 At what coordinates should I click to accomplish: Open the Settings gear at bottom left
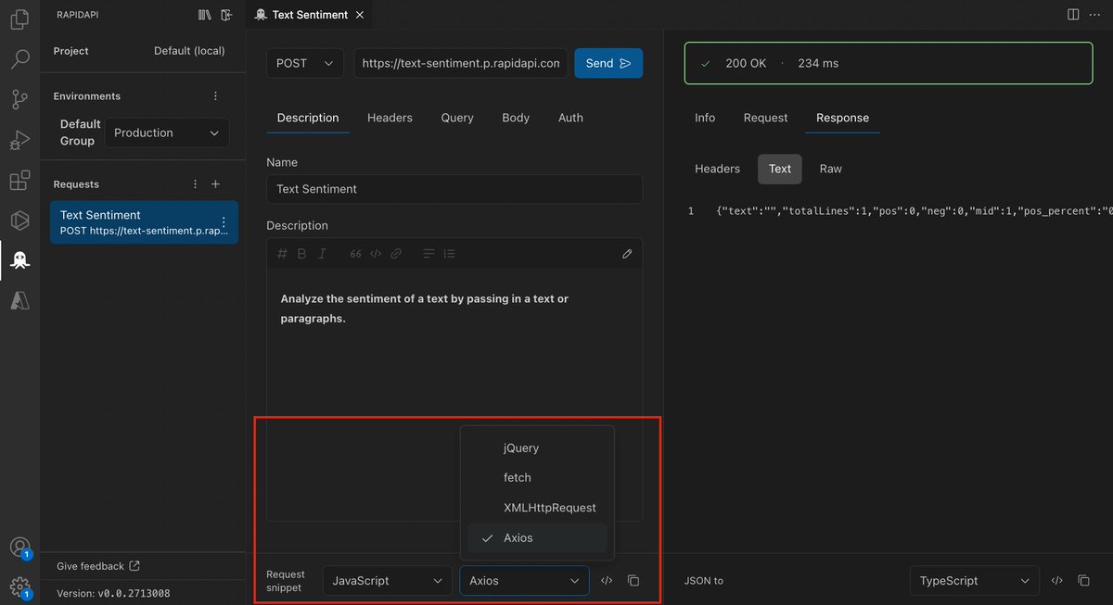coord(20,586)
